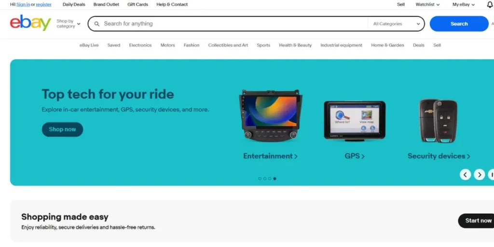Select the first carousel dot
The image size is (494, 247).
pos(260,178)
